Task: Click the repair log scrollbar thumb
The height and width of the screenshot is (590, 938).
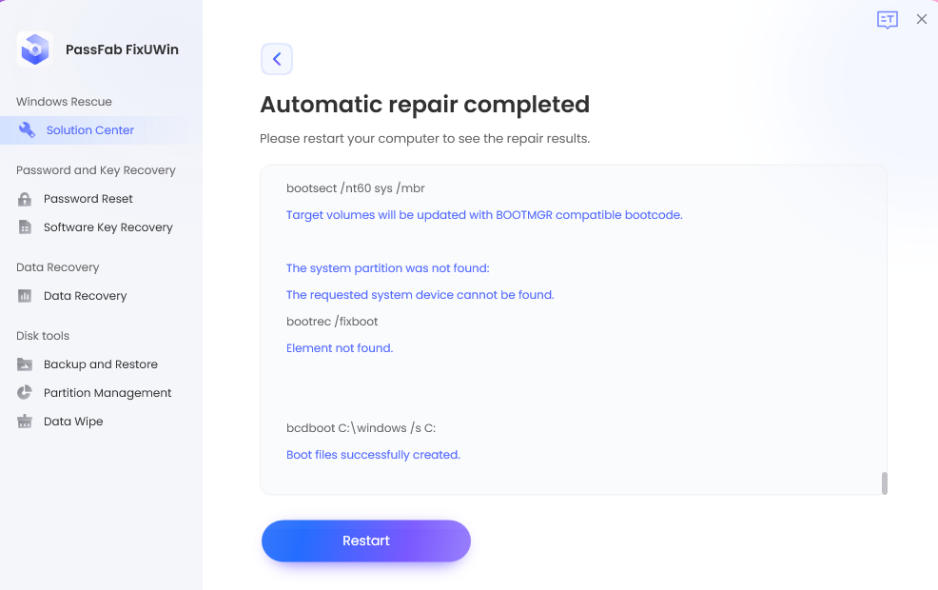Action: [885, 483]
